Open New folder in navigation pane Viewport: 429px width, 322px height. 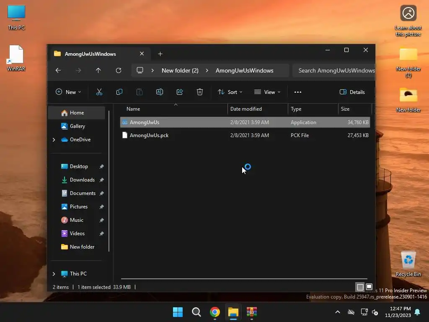pyautogui.click(x=77, y=247)
